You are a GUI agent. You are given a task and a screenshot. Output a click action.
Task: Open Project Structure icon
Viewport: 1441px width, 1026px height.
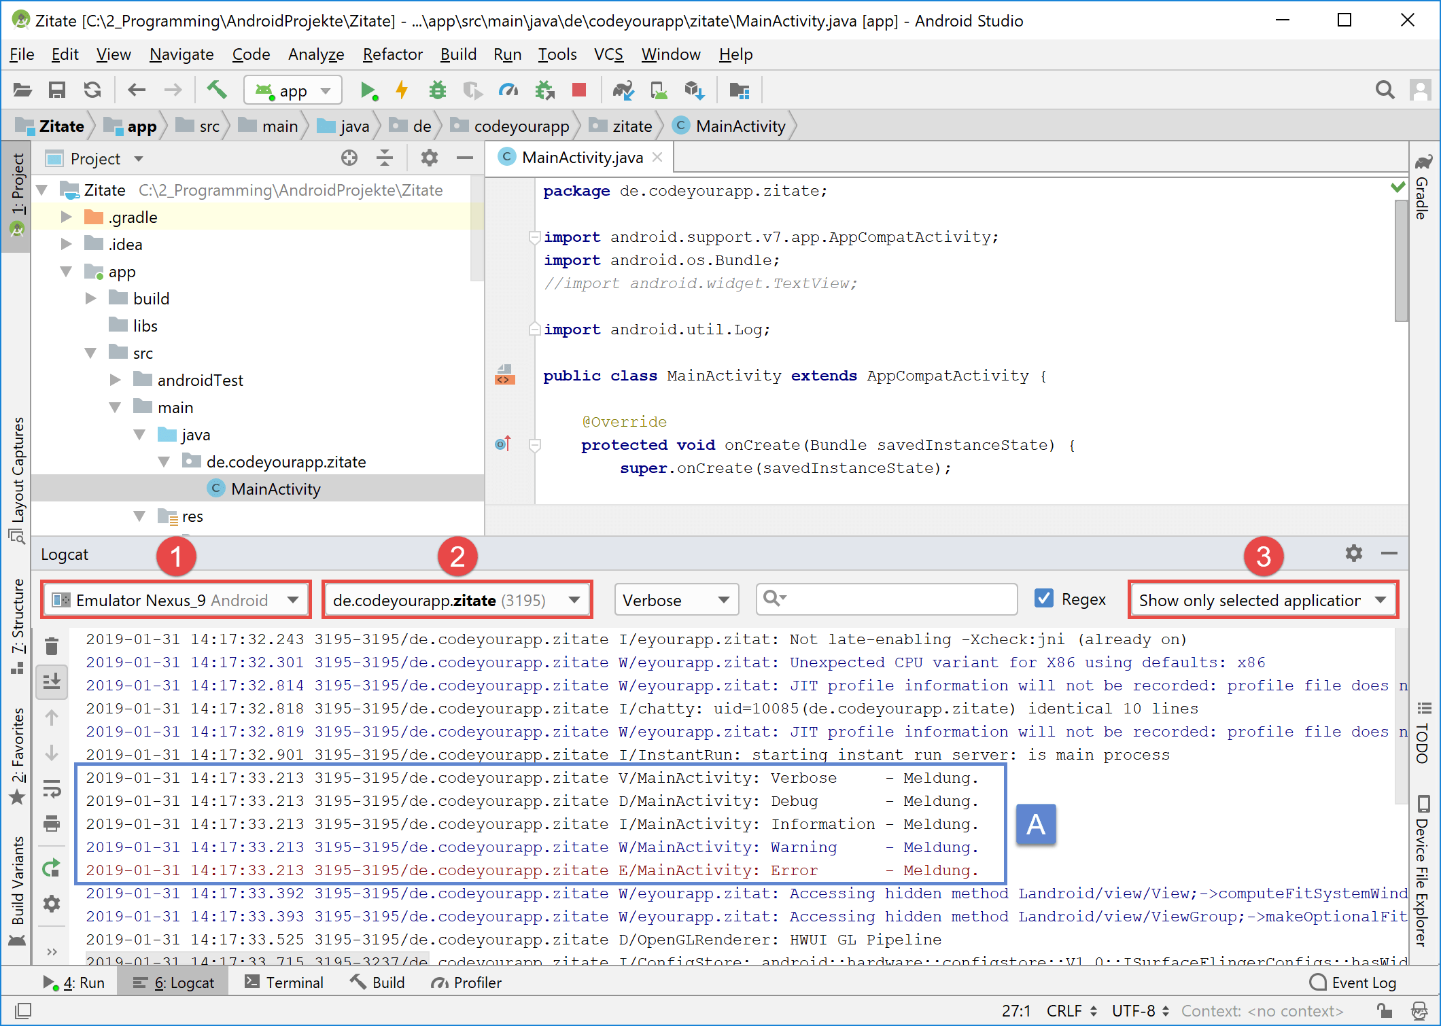click(x=739, y=90)
